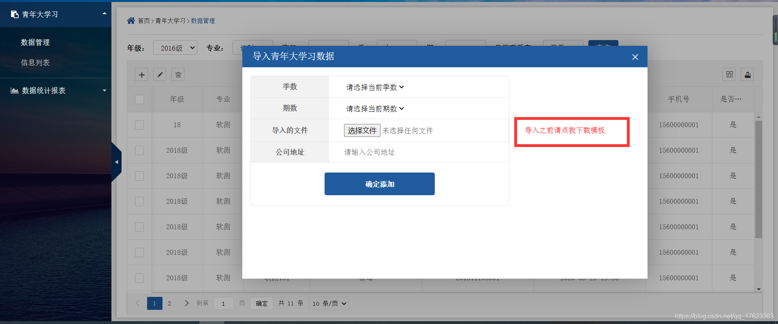Image resolution: width=778 pixels, height=324 pixels.
Task: Open the 请选择当前季数 dropdown
Action: point(375,87)
